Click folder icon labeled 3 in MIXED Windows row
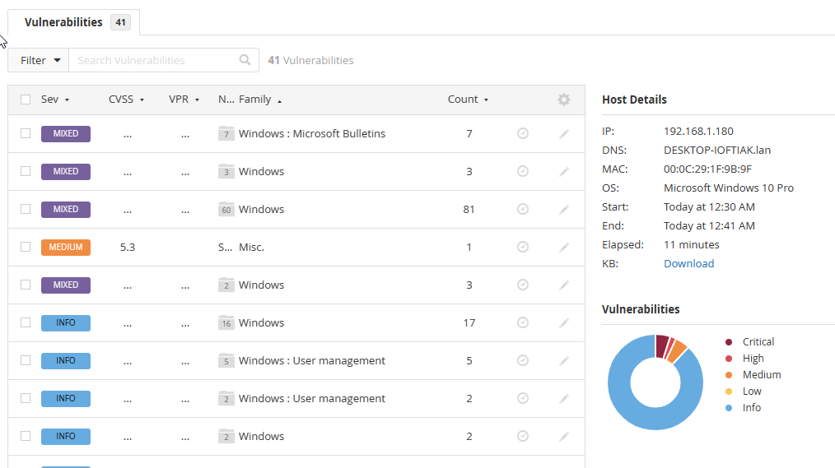The image size is (835, 468). (x=226, y=171)
